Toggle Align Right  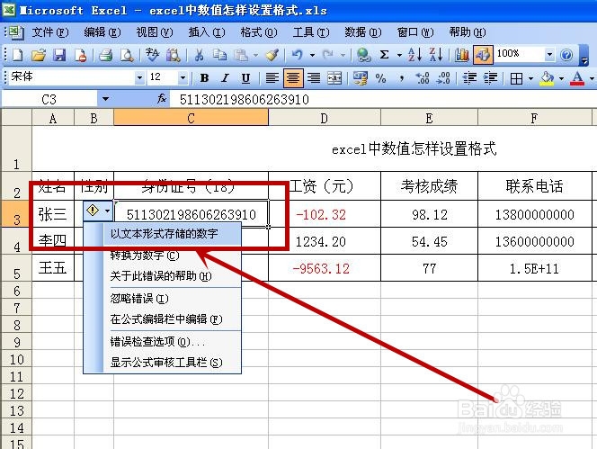click(x=314, y=78)
